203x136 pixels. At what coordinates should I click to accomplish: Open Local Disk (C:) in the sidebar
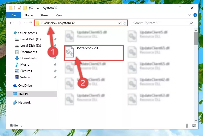click(x=31, y=39)
